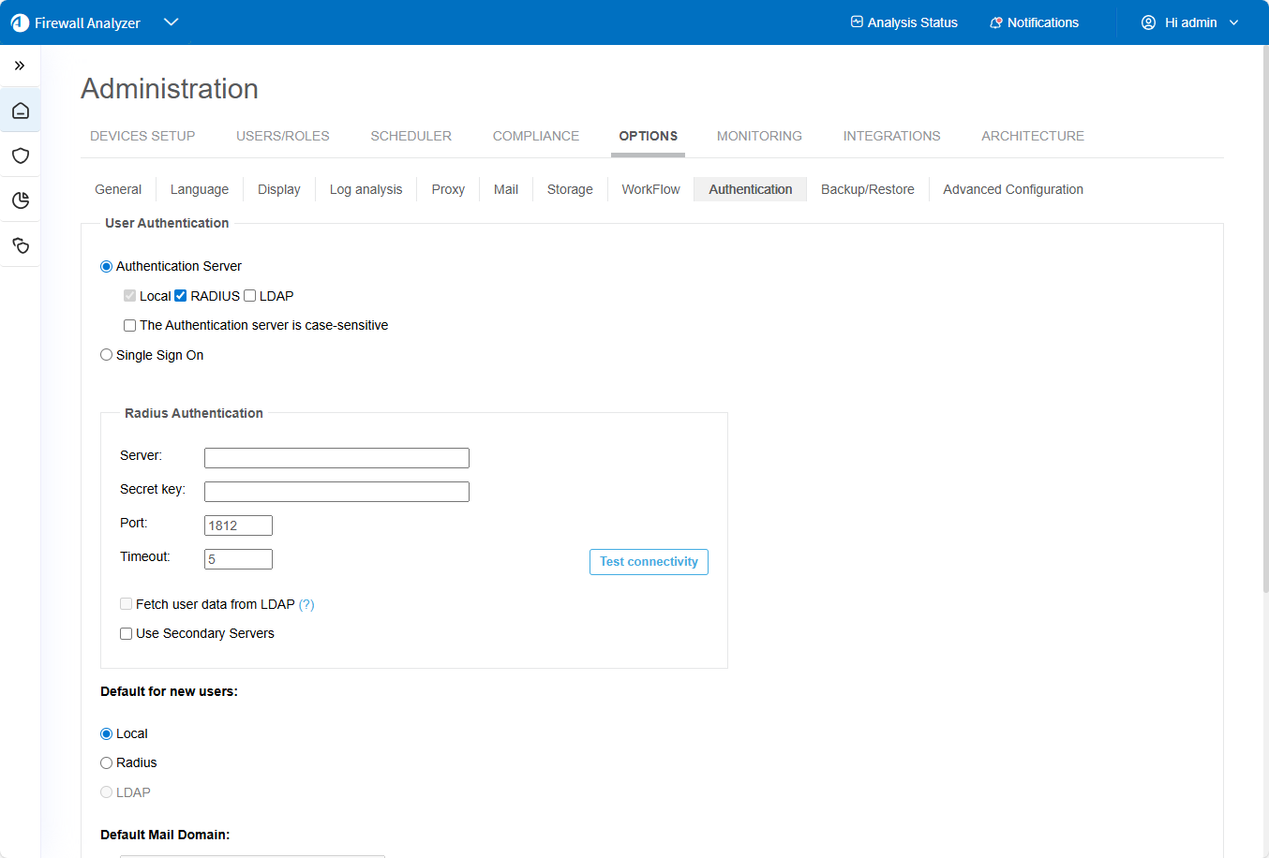Click the Test connectivity button
Viewport: 1269px width, 858px height.
[649, 562]
